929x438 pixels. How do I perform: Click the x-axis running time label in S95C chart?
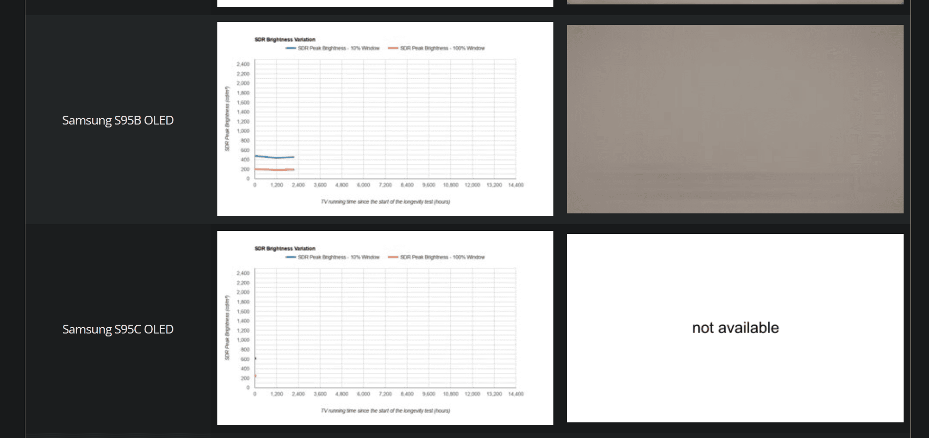385,411
